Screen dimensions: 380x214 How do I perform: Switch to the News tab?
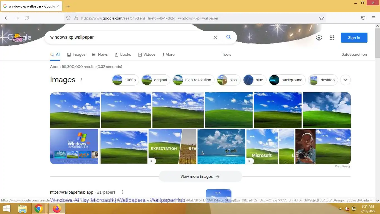100,55
